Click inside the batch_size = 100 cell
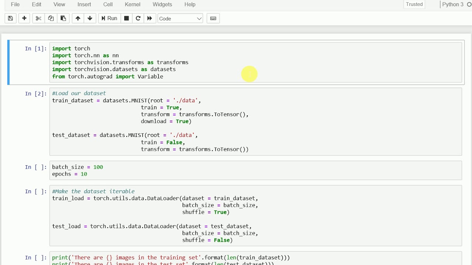The height and width of the screenshot is (265, 472). 256,170
